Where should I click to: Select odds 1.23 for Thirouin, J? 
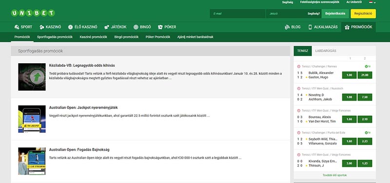[x=365, y=164]
